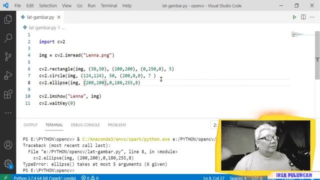Run Python file with the play icon

pos(294,17)
